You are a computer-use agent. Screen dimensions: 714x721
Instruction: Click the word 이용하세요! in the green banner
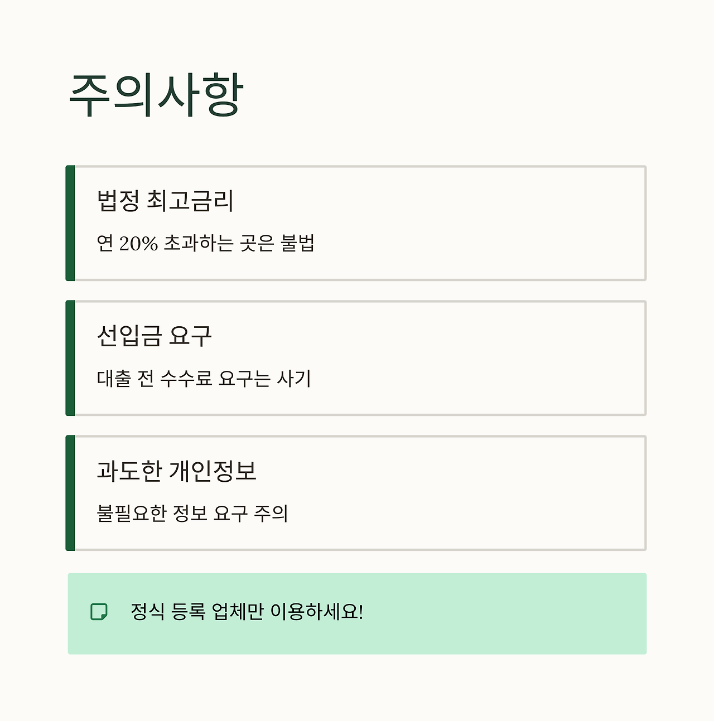point(317,612)
